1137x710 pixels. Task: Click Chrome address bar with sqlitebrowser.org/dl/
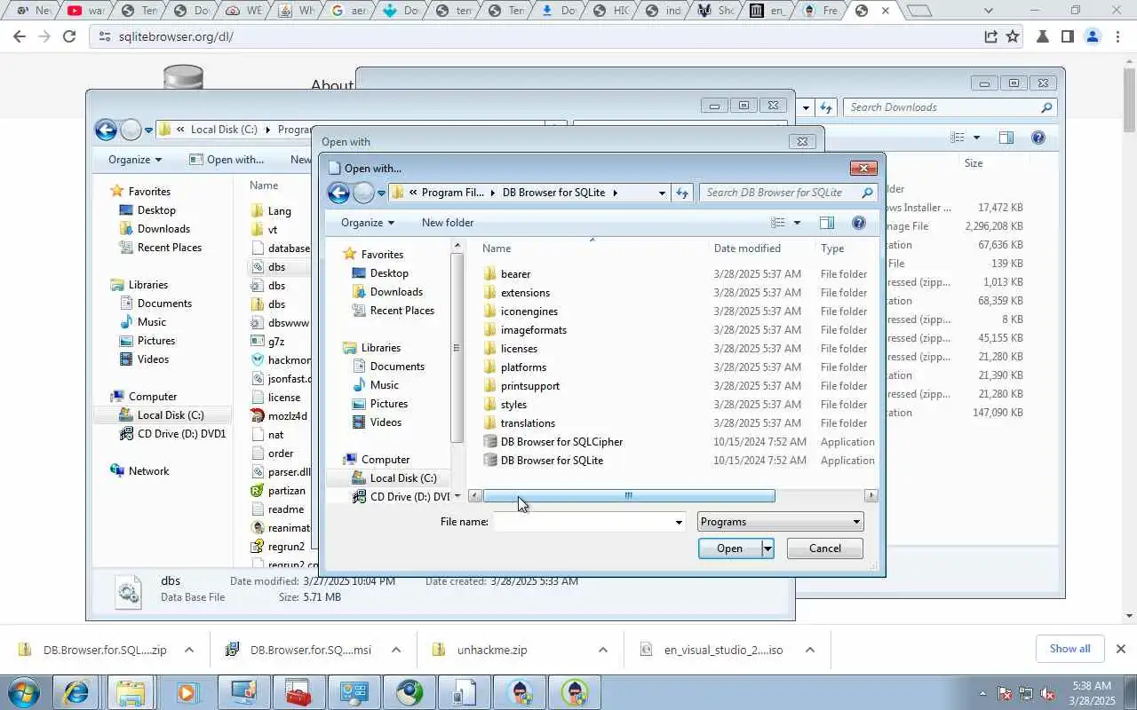pyautogui.click(x=533, y=36)
